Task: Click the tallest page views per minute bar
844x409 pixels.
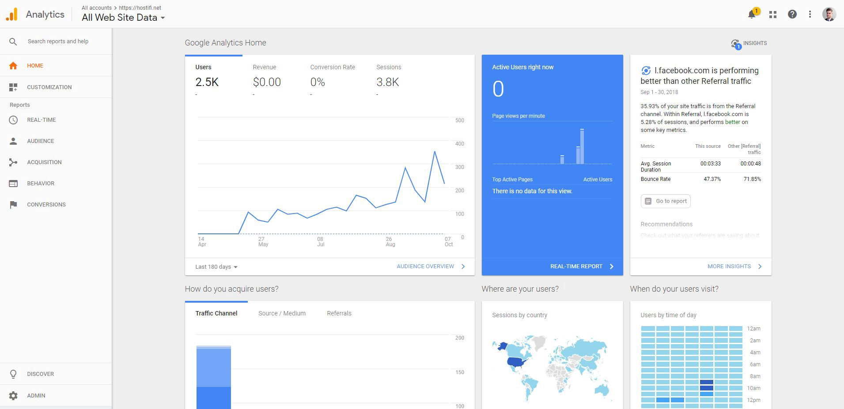Action: click(582, 146)
